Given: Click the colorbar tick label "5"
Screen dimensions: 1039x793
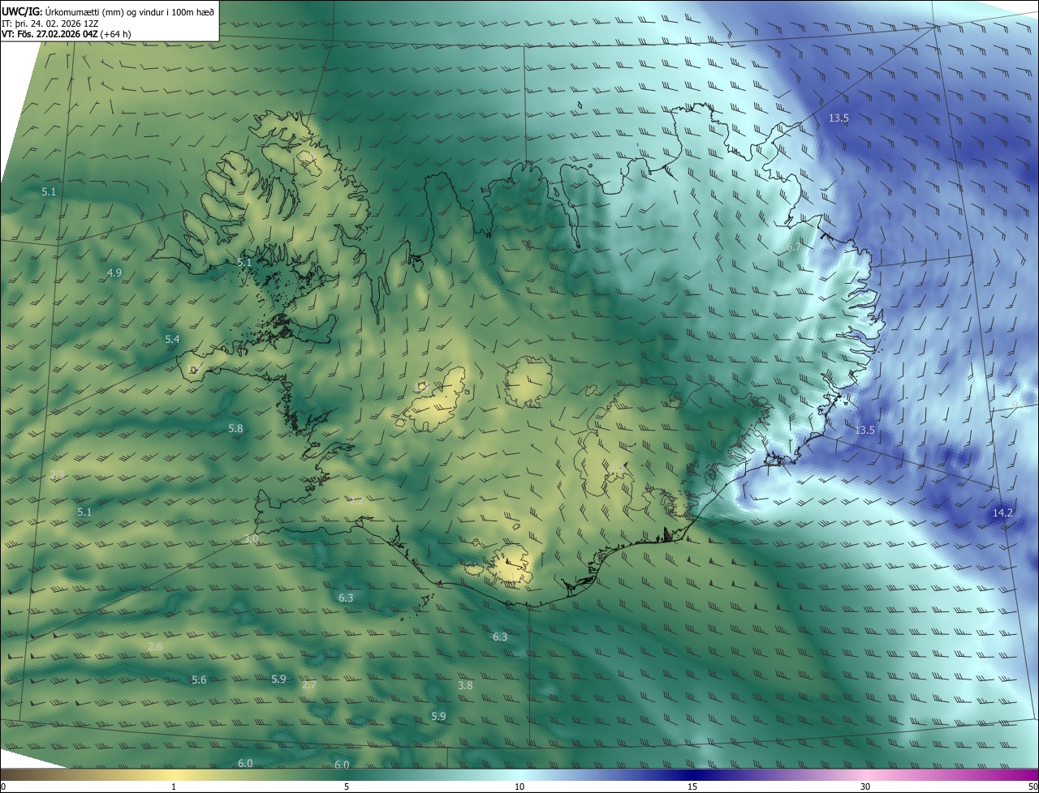Looking at the screenshot, I should (x=347, y=787).
